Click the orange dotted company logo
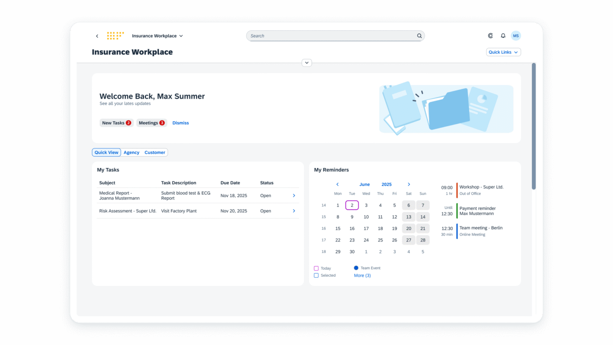 [x=115, y=36]
